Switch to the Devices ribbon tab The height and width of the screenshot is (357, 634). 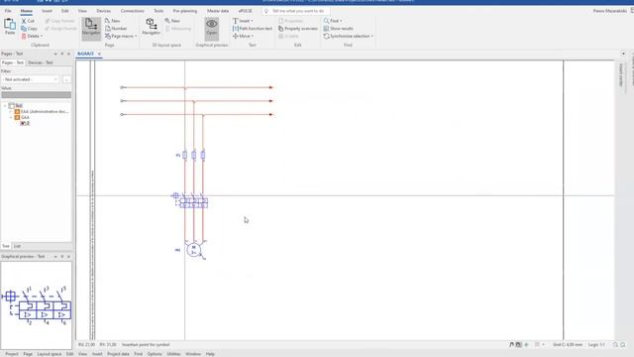(103, 11)
